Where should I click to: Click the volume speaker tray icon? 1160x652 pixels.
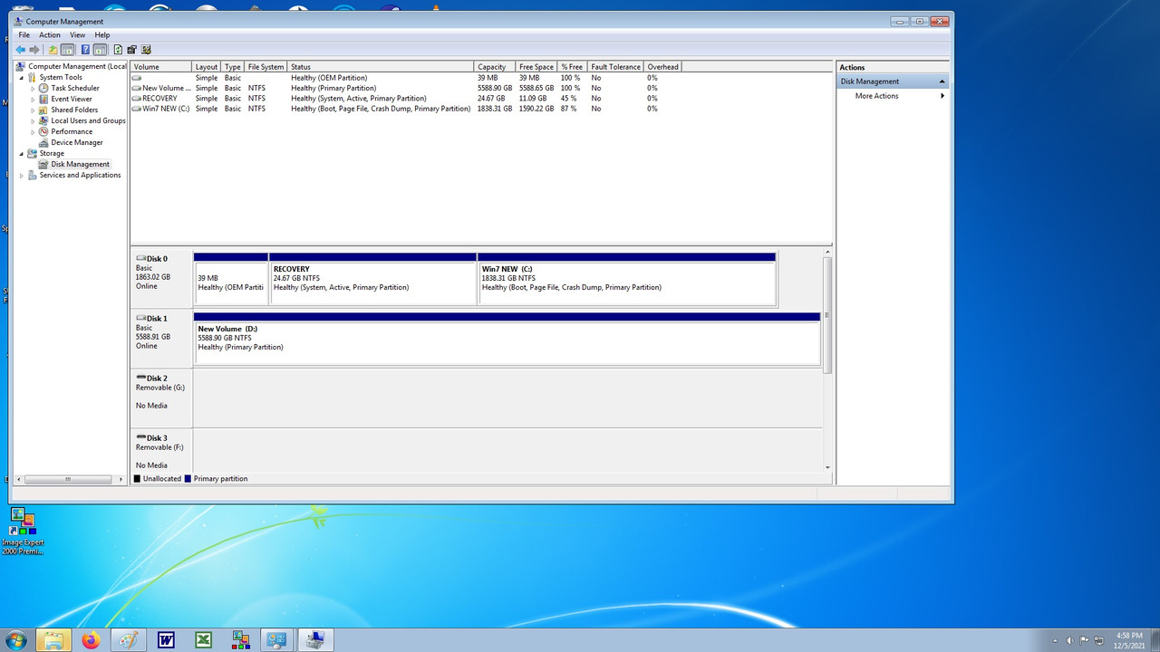pos(1070,640)
